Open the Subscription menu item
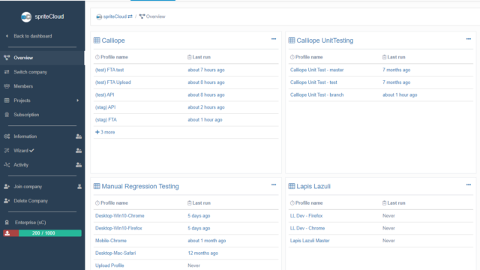480x270 pixels. [x=26, y=115]
